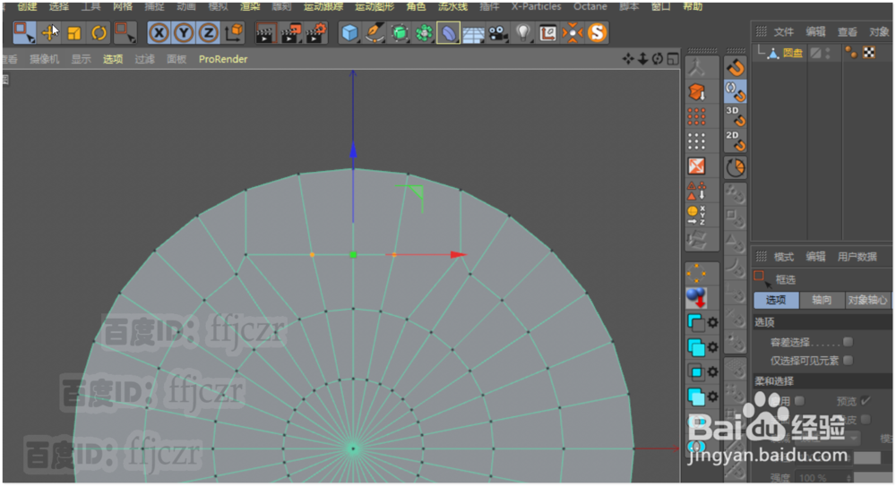The image size is (896, 486).
Task: Open the render settings
Action: tap(316, 32)
